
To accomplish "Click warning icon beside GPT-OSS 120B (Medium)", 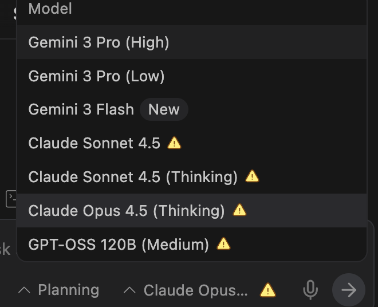I will pos(224,244).
